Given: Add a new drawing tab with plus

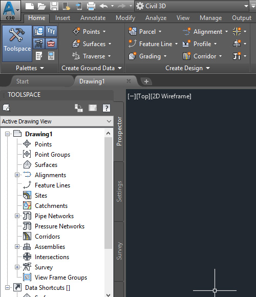Looking at the screenshot, I should [146, 81].
